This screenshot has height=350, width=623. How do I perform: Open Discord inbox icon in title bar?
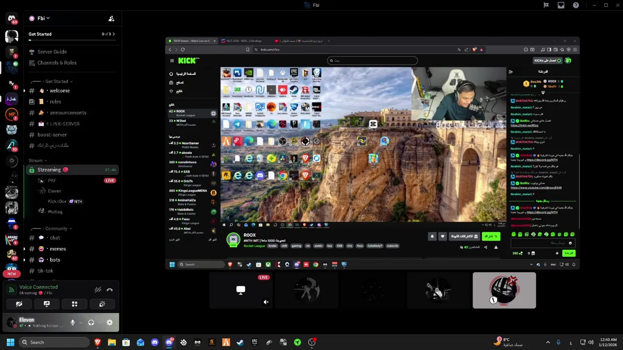561,5
